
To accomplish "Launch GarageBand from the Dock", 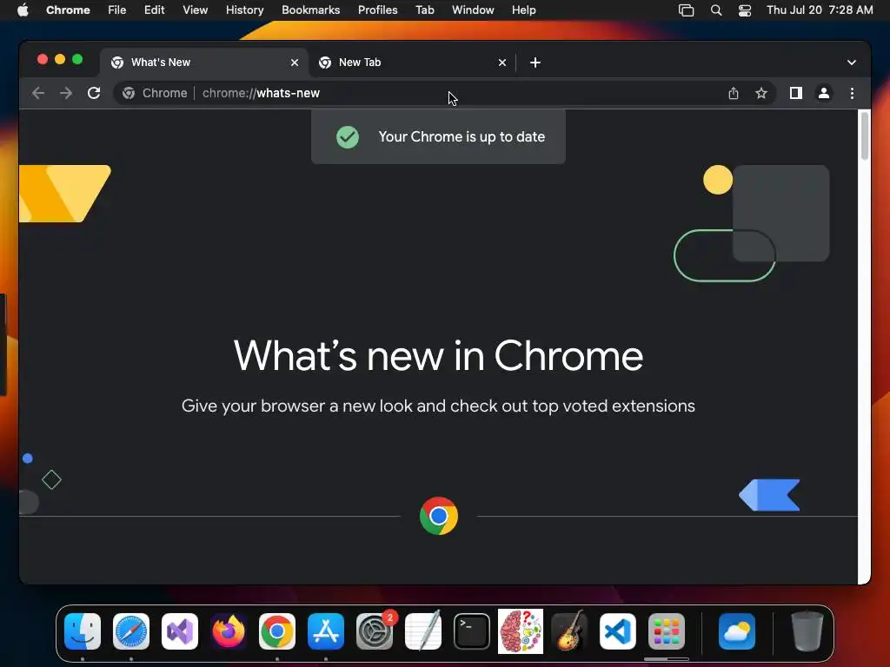I will tap(569, 631).
